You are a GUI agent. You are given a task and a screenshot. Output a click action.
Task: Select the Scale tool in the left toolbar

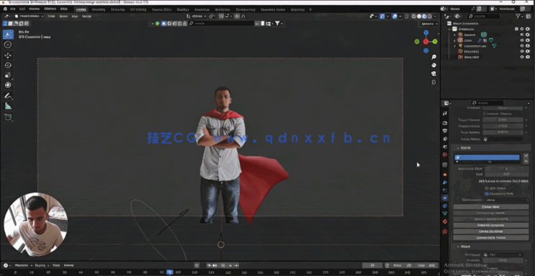(x=8, y=75)
